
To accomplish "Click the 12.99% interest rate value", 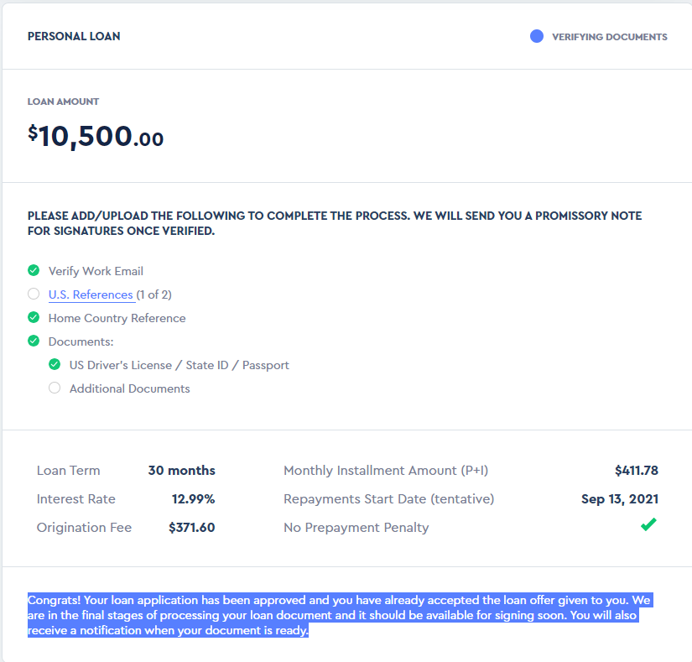I will pyautogui.click(x=193, y=499).
